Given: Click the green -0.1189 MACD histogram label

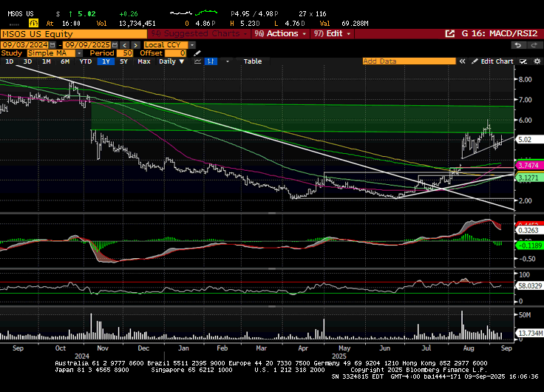Looking at the screenshot, I should coord(529,246).
